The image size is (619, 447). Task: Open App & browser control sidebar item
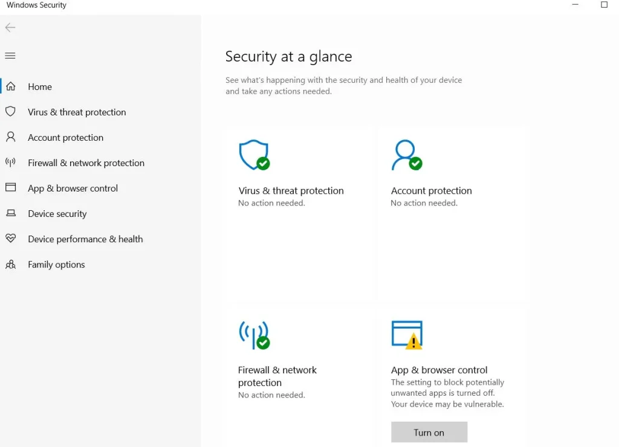[100, 188]
